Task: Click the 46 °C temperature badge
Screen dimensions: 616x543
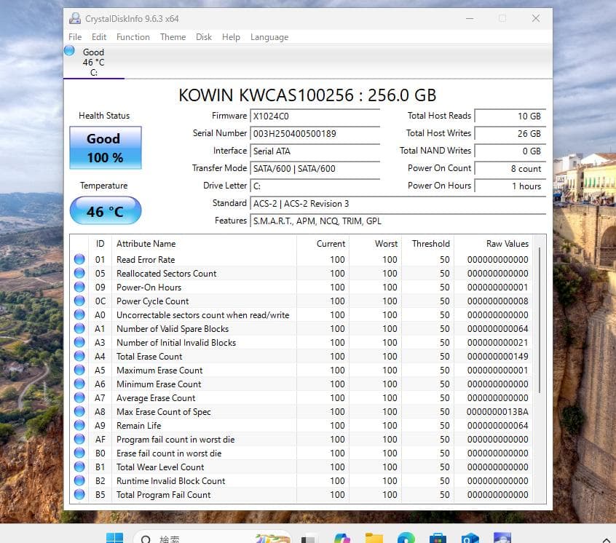Action: (104, 210)
